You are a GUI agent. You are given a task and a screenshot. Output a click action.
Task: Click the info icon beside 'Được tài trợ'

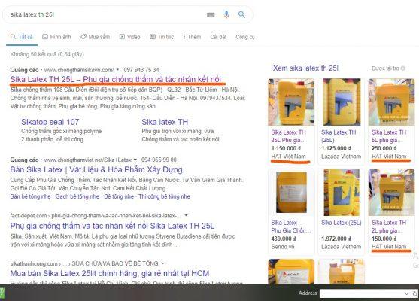click(403, 68)
